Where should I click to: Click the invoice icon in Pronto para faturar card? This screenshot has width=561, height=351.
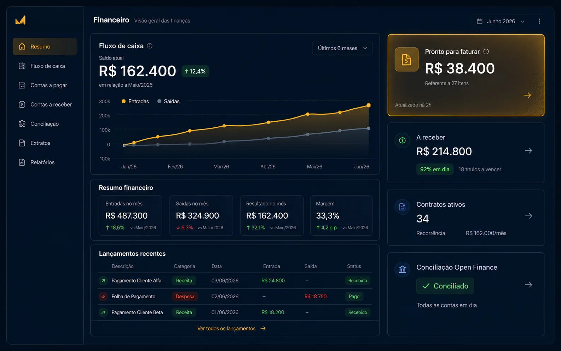pos(406,59)
